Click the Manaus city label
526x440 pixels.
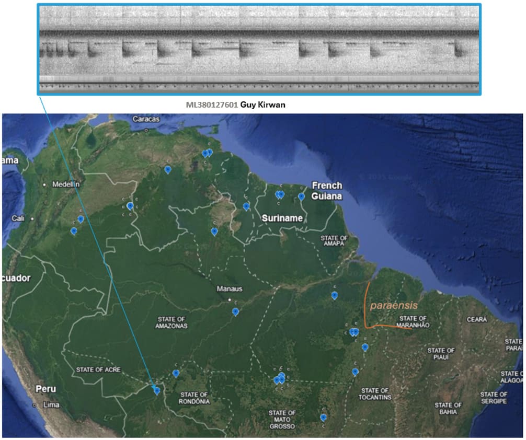230,288
